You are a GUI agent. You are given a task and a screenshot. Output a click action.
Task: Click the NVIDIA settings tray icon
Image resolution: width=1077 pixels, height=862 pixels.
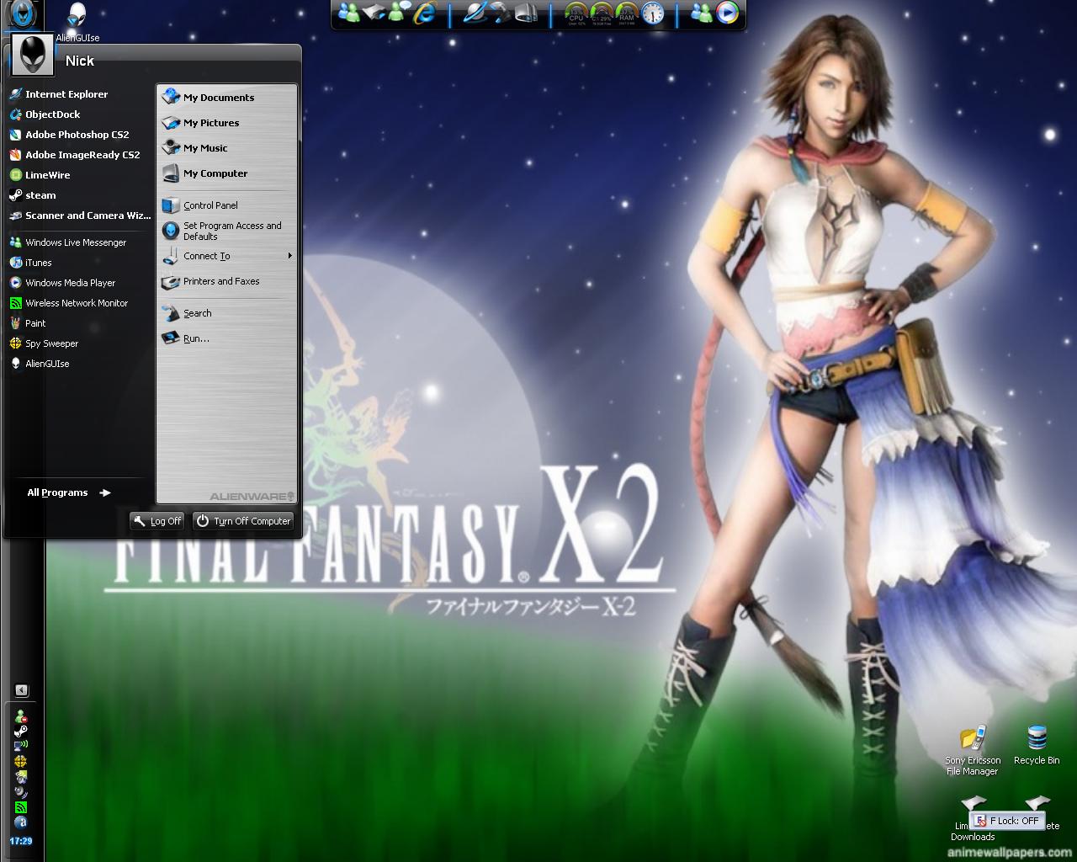(x=21, y=776)
